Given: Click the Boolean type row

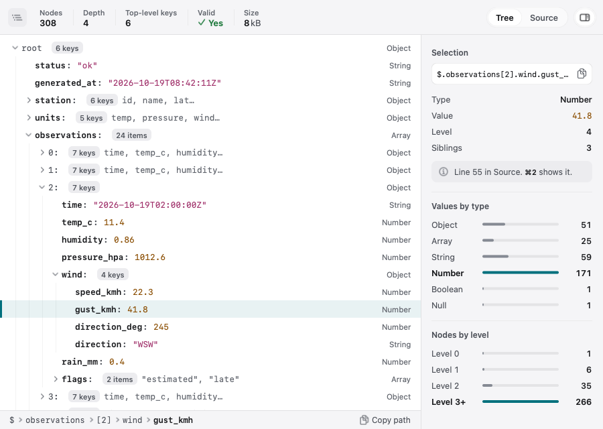Looking at the screenshot, I should coord(511,290).
